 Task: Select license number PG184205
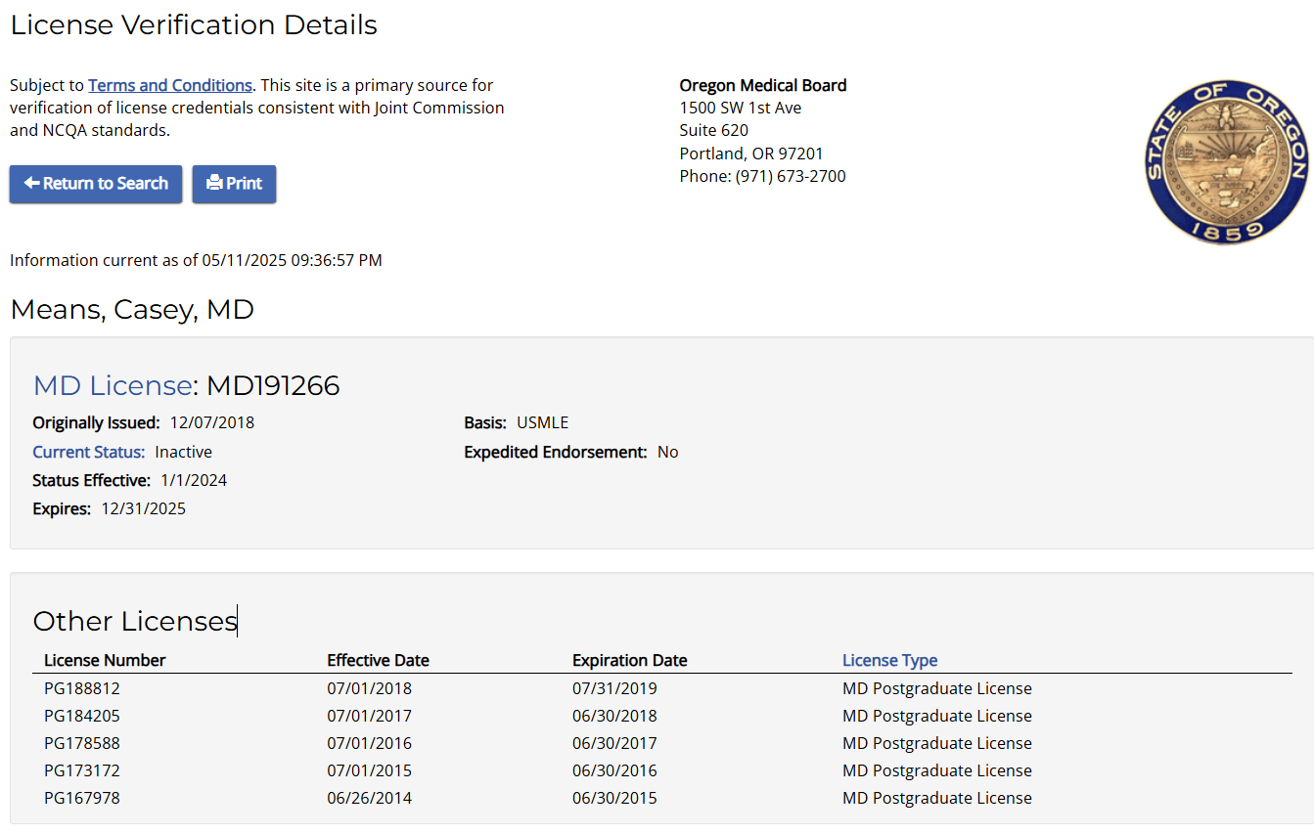click(82, 716)
